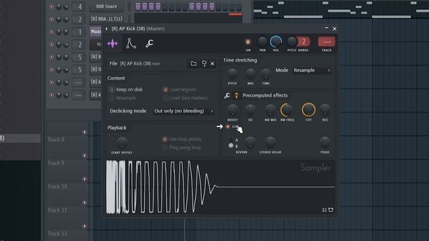Select the 808 Snare channel button
429x241 pixels.
pyautogui.click(x=107, y=6)
